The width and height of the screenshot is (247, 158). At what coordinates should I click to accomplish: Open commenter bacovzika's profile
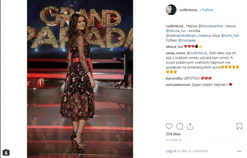point(174,78)
